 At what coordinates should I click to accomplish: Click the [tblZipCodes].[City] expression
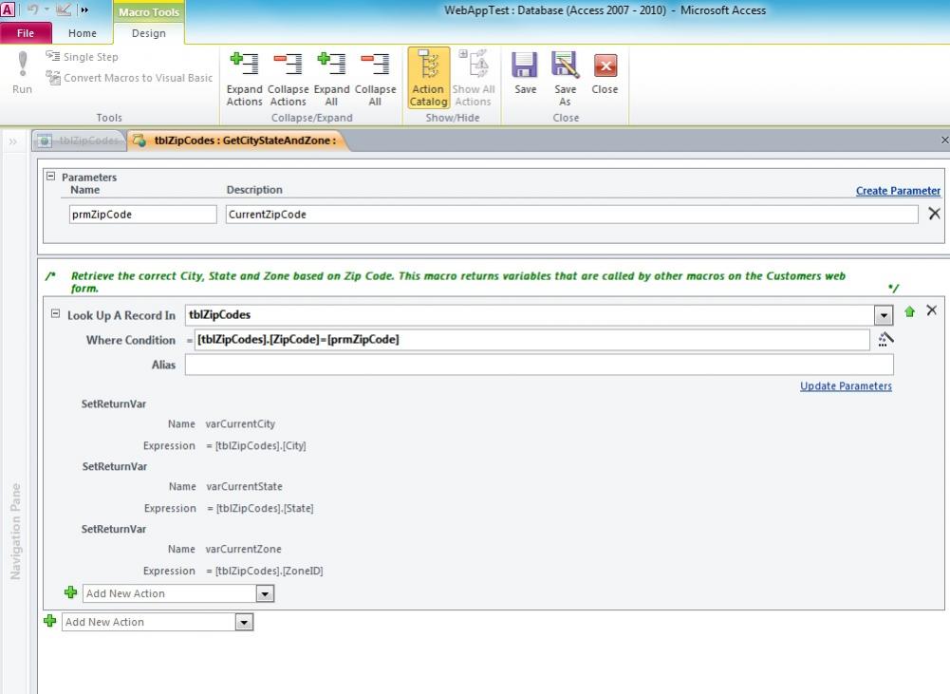[x=261, y=445]
